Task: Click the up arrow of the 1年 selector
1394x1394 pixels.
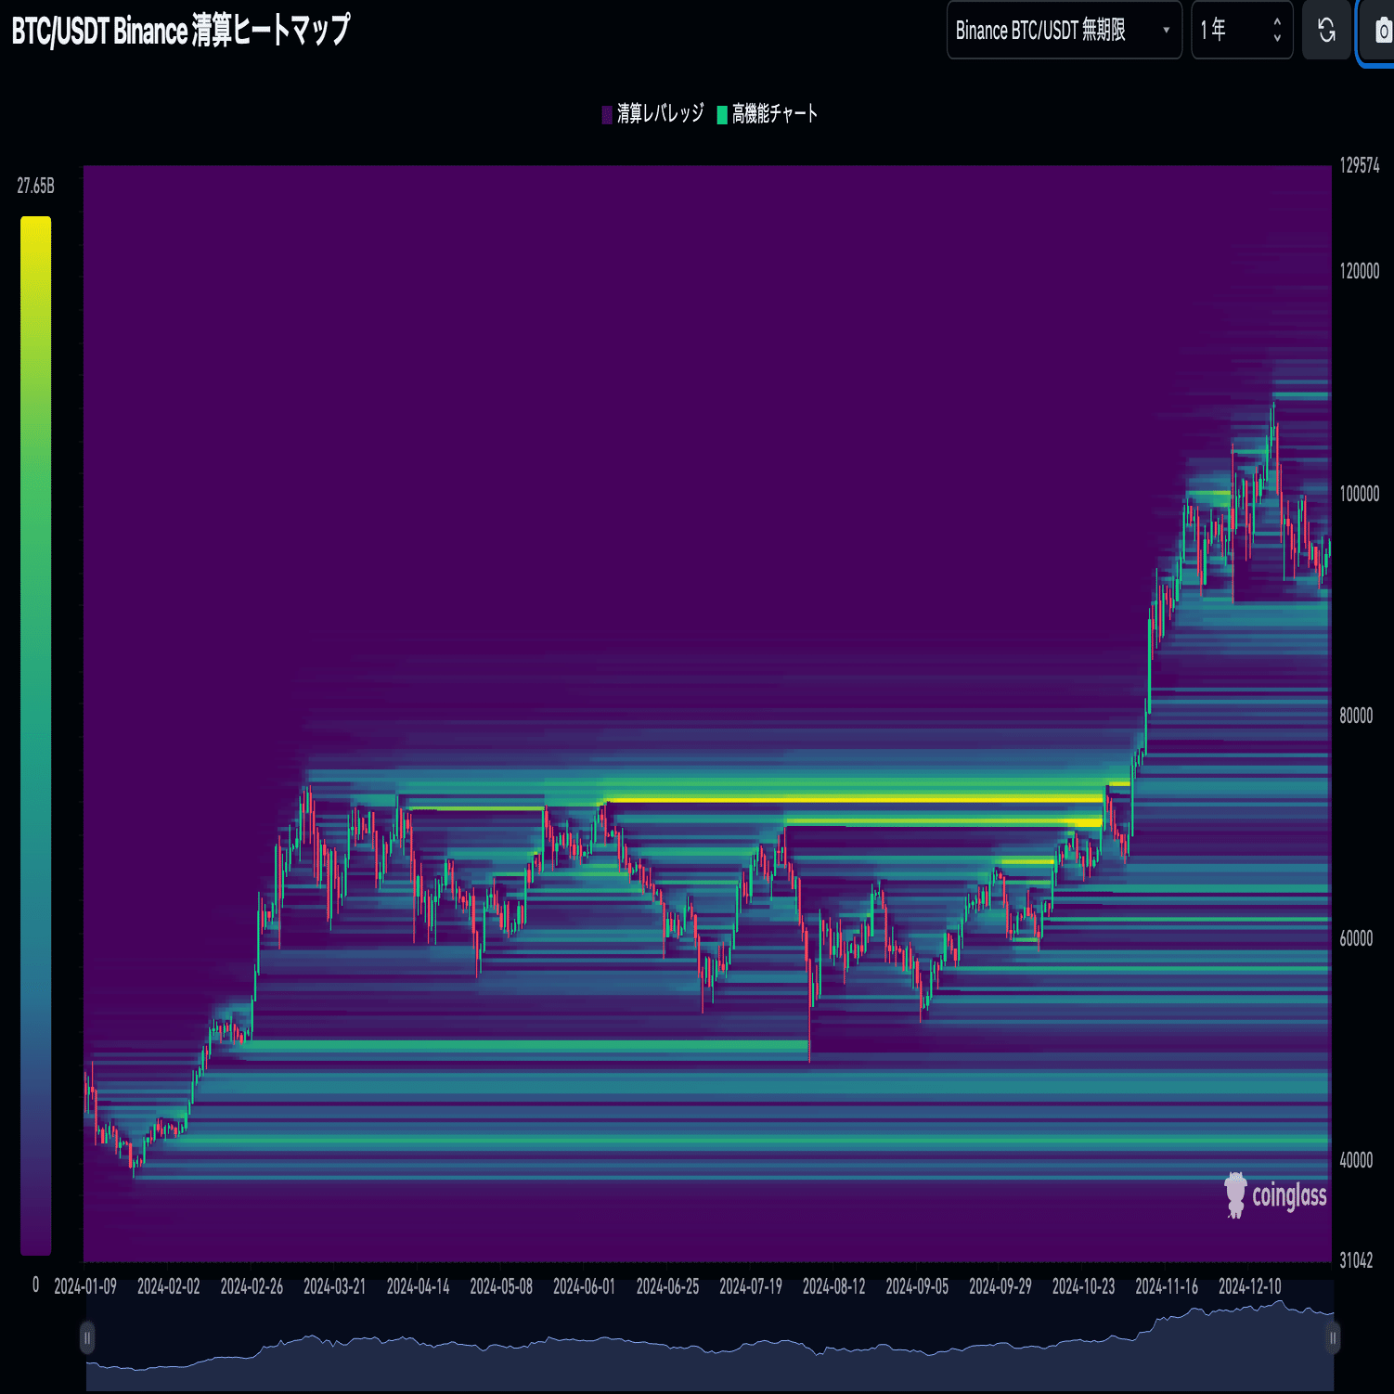Action: pos(1277,22)
